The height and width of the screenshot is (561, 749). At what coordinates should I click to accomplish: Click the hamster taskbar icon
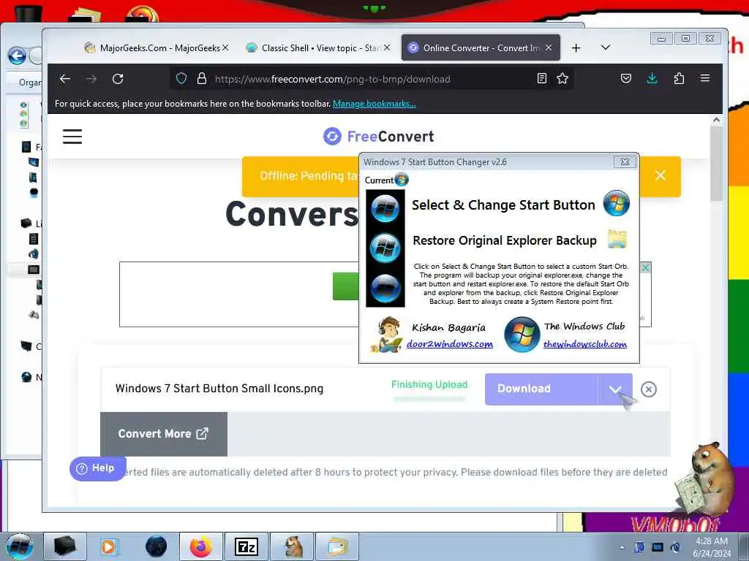tap(293, 546)
